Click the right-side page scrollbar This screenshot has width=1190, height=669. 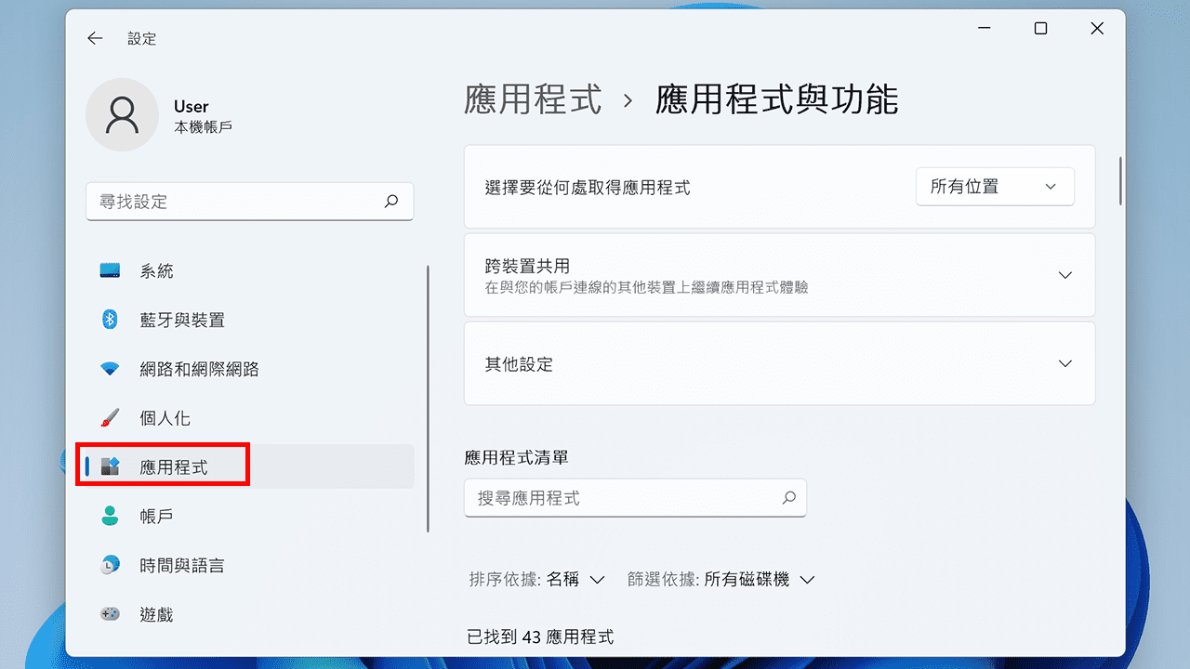tap(1119, 181)
